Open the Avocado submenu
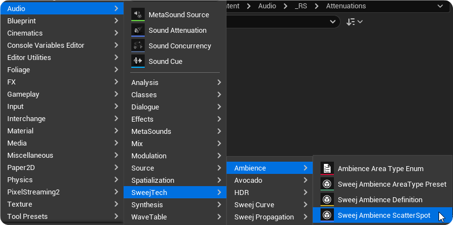 pyautogui.click(x=269, y=181)
